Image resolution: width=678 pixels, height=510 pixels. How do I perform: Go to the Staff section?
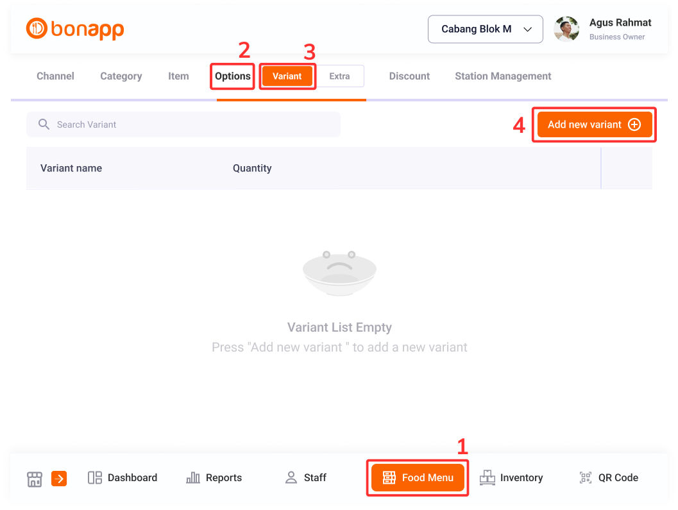[x=306, y=477]
